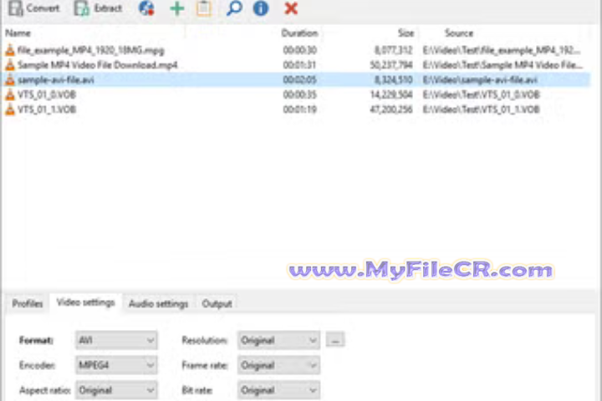Click source path of Sample MP4 Video File
Viewport: 602px width, 401px height.
[503, 65]
